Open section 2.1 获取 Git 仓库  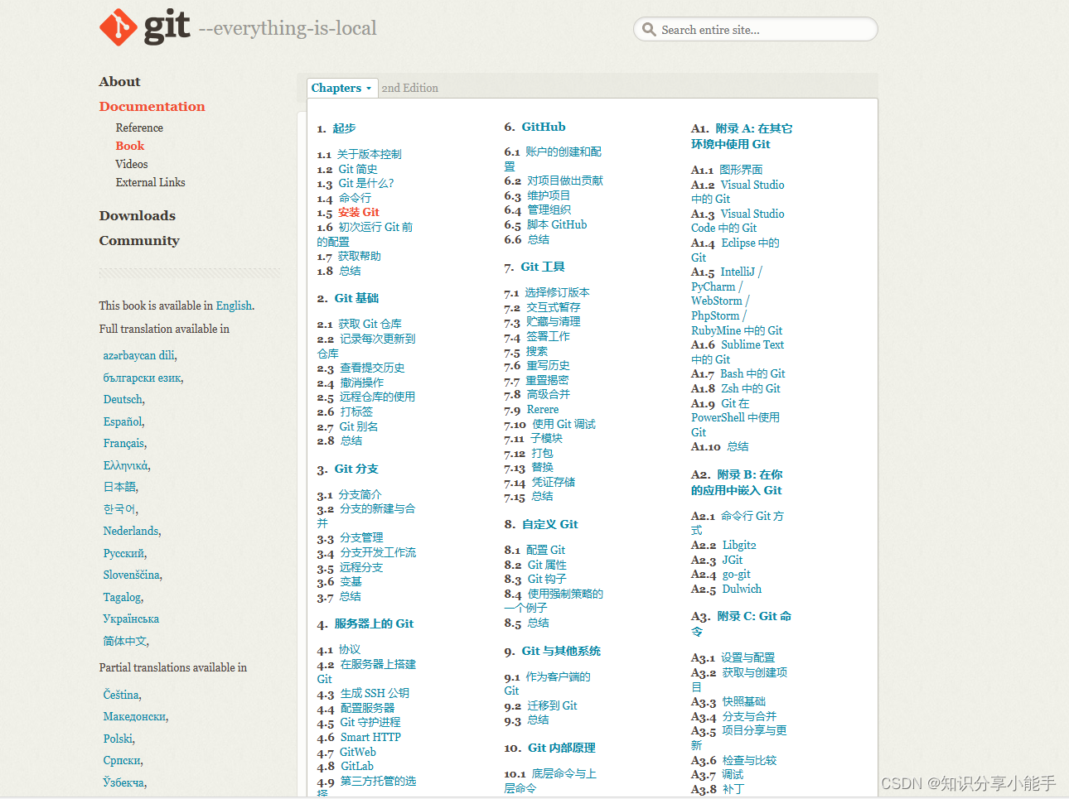click(370, 324)
